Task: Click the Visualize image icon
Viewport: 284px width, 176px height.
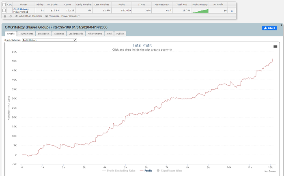Action: point(47,16)
